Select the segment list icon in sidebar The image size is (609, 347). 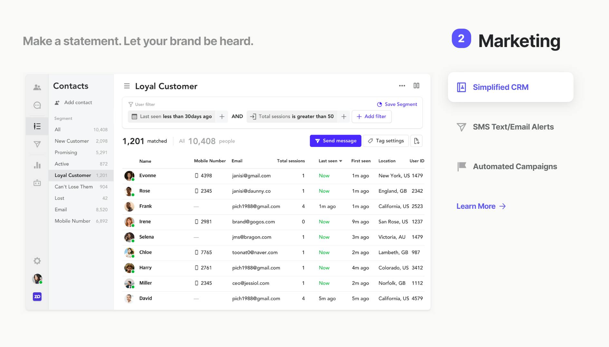pos(37,126)
